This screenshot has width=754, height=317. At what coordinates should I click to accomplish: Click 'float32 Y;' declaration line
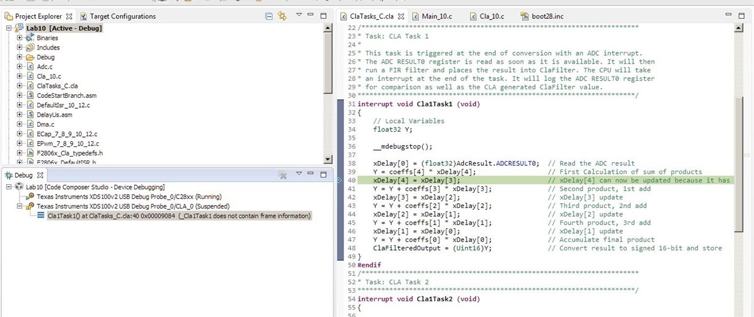(393, 129)
